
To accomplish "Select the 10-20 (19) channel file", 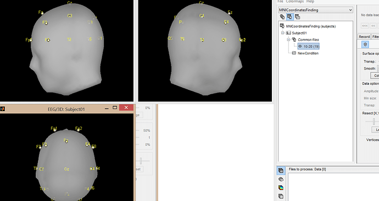I will (x=309, y=46).
